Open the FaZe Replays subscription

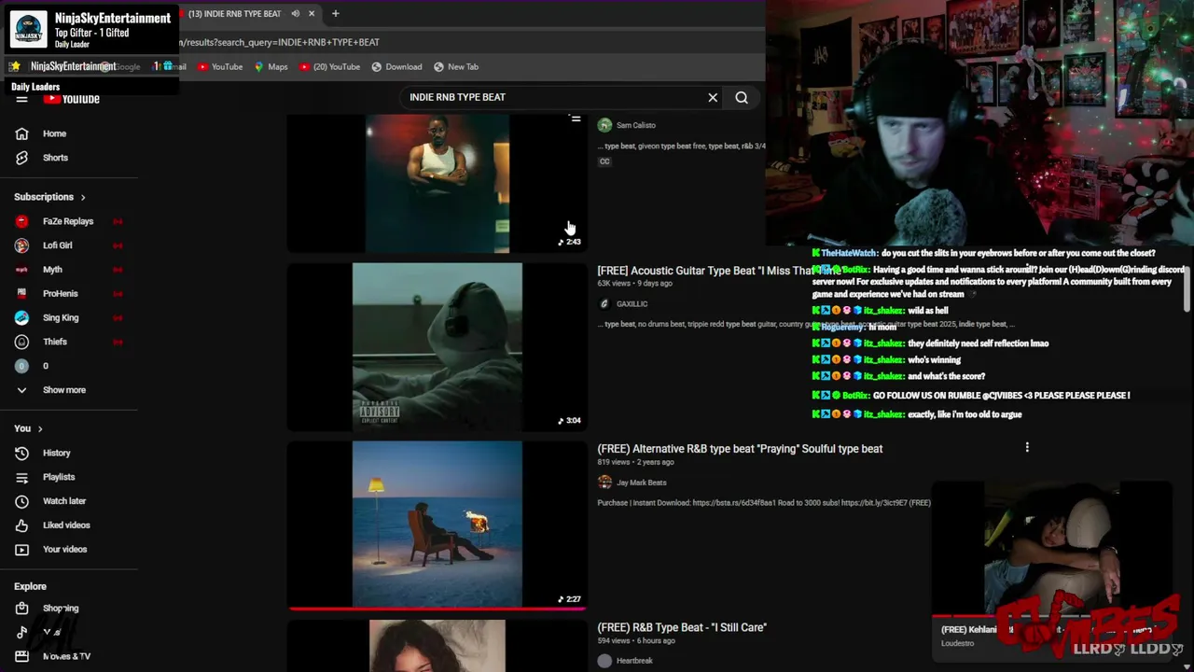(69, 221)
